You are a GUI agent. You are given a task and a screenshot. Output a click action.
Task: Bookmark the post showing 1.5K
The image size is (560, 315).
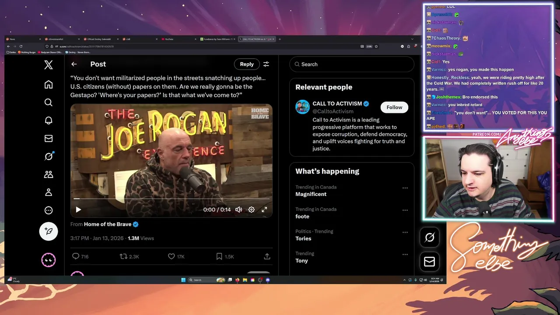coord(225,256)
